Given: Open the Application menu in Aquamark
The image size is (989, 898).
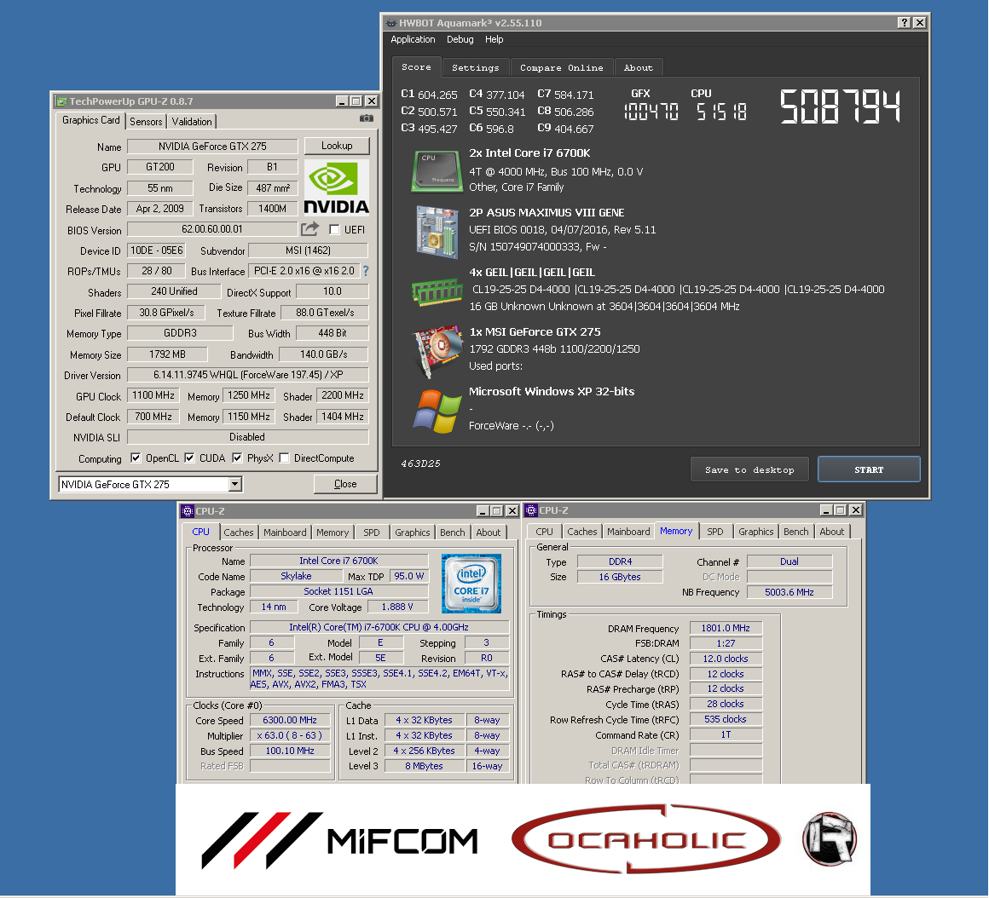Looking at the screenshot, I should (x=413, y=39).
